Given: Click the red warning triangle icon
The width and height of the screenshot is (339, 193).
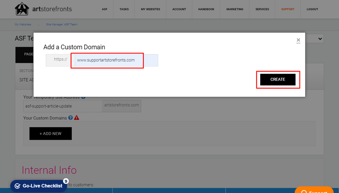Looking at the screenshot, I should (x=77, y=118).
